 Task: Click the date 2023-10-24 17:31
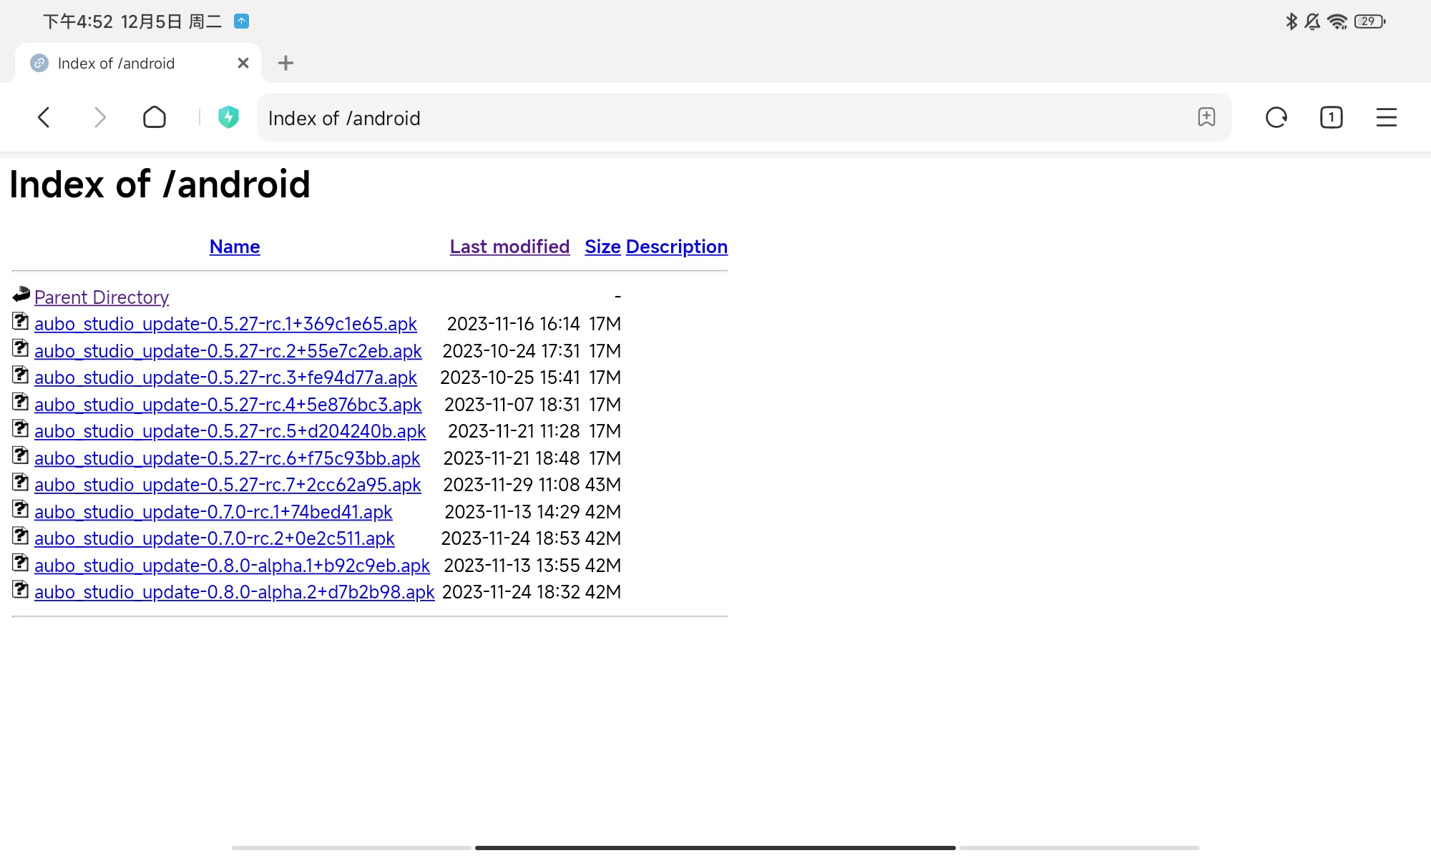512,351
